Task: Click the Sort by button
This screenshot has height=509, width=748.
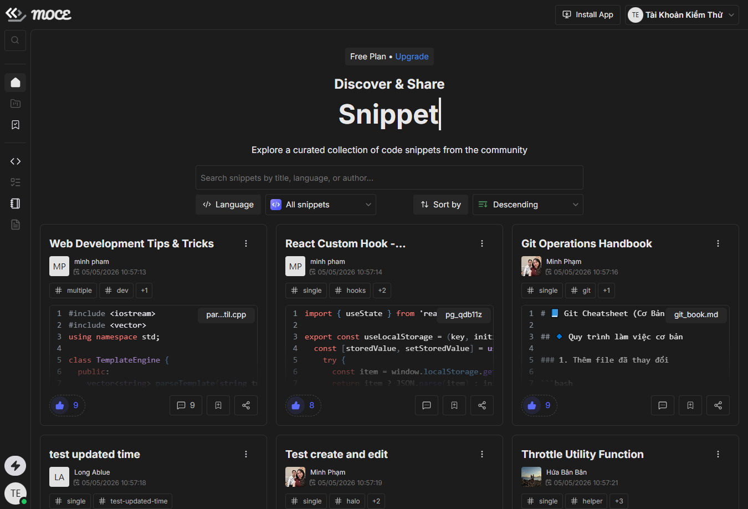Action: click(x=440, y=205)
